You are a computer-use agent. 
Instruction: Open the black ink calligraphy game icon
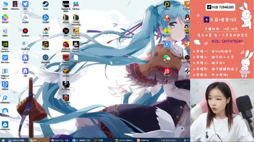click(x=76, y=44)
